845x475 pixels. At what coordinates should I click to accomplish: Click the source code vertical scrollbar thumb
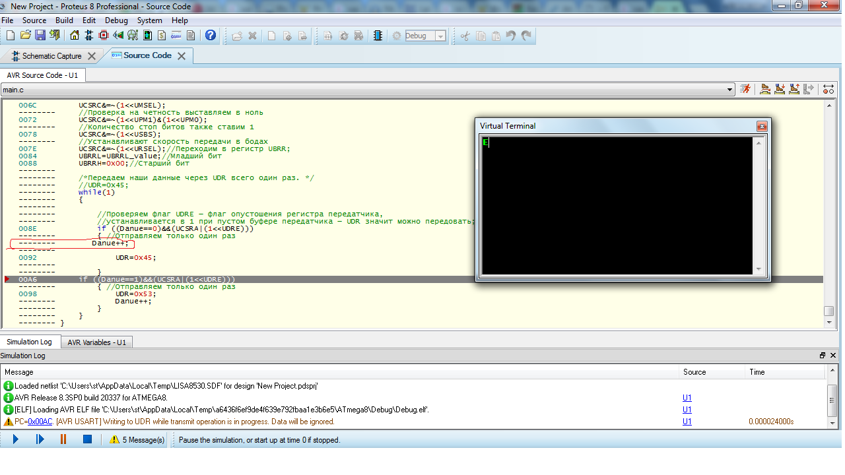[x=828, y=311]
